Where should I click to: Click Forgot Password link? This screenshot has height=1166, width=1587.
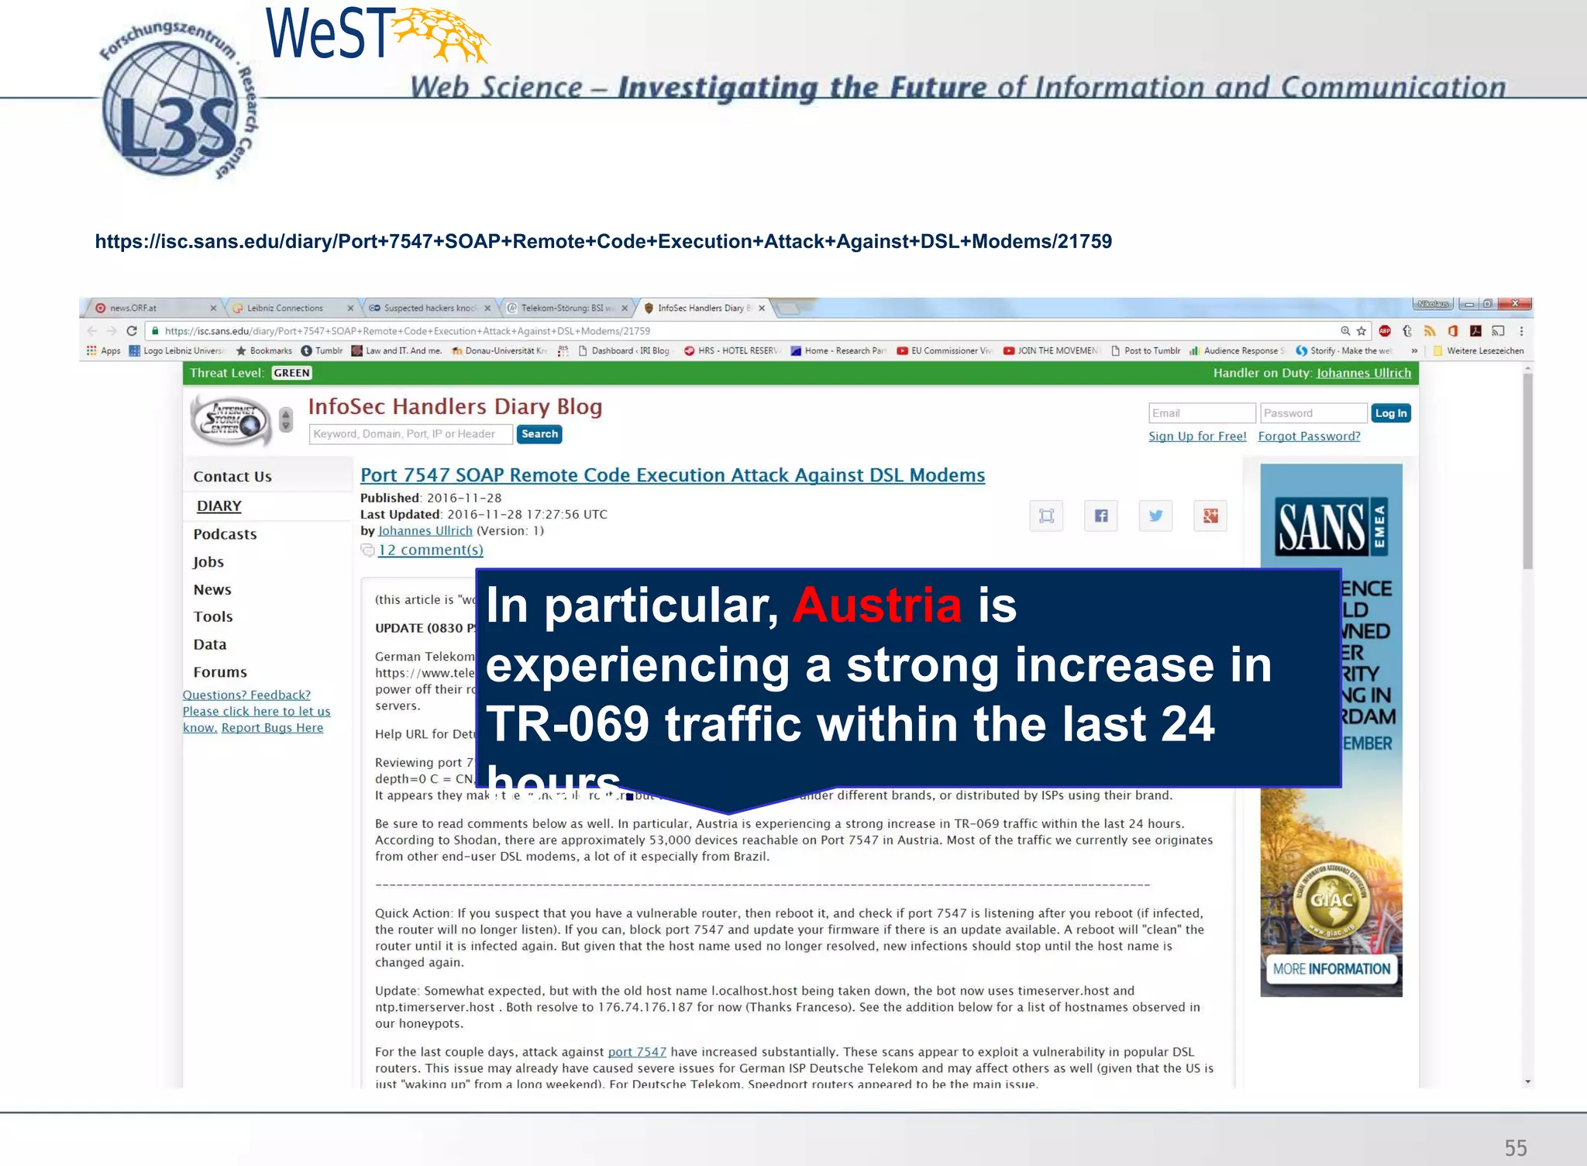tap(1309, 436)
